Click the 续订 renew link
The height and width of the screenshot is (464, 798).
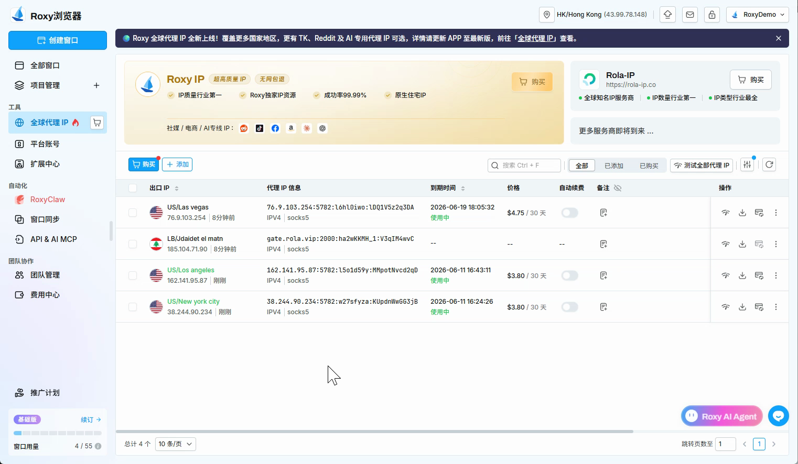[91, 419]
